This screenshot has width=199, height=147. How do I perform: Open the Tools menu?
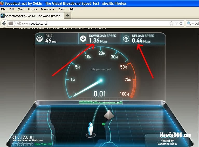(62, 9)
